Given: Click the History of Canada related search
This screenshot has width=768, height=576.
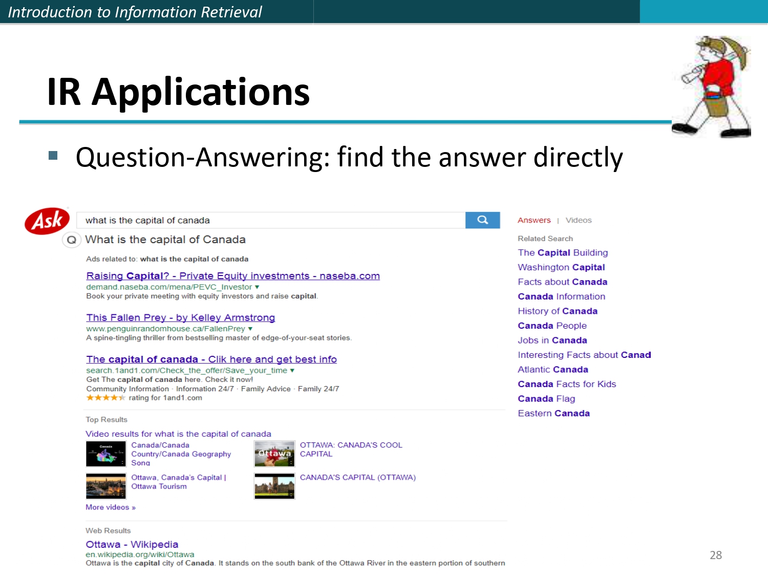Looking at the screenshot, I should pos(558,311).
